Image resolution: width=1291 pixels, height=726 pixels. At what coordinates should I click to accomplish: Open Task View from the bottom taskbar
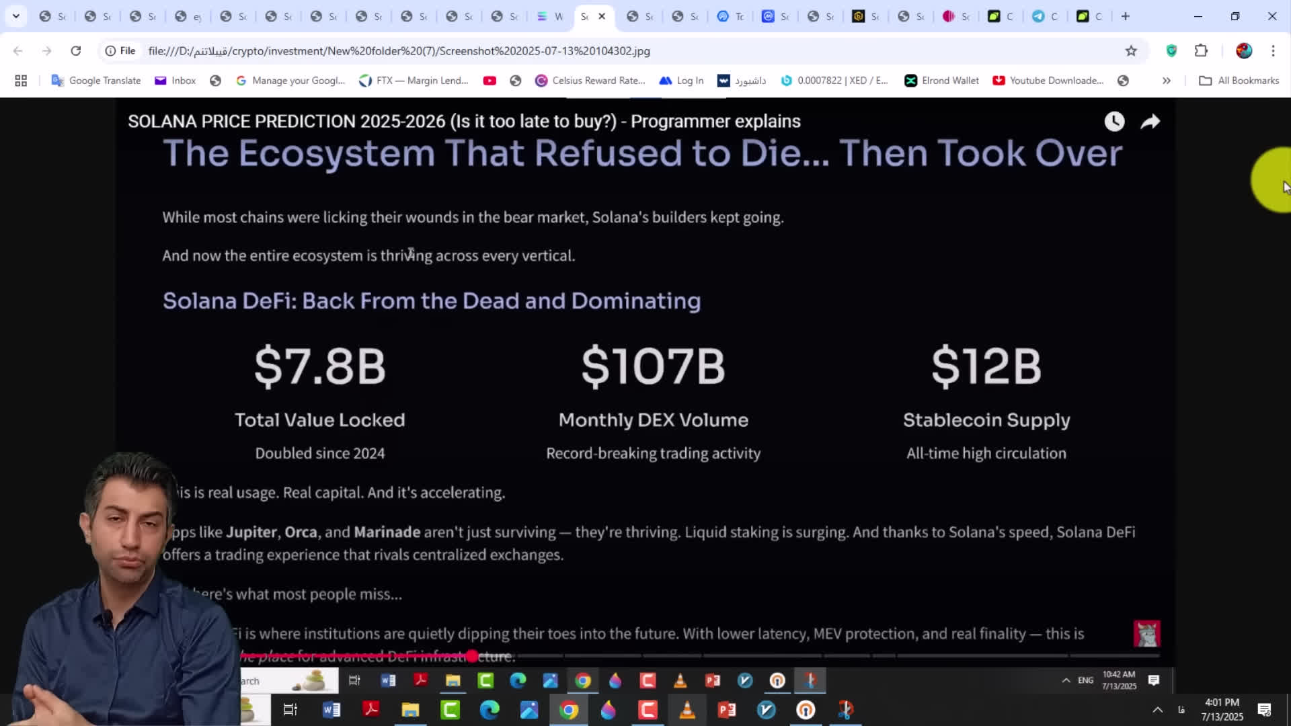(290, 710)
